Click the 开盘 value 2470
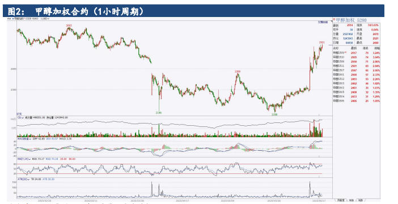 [x=376, y=34]
